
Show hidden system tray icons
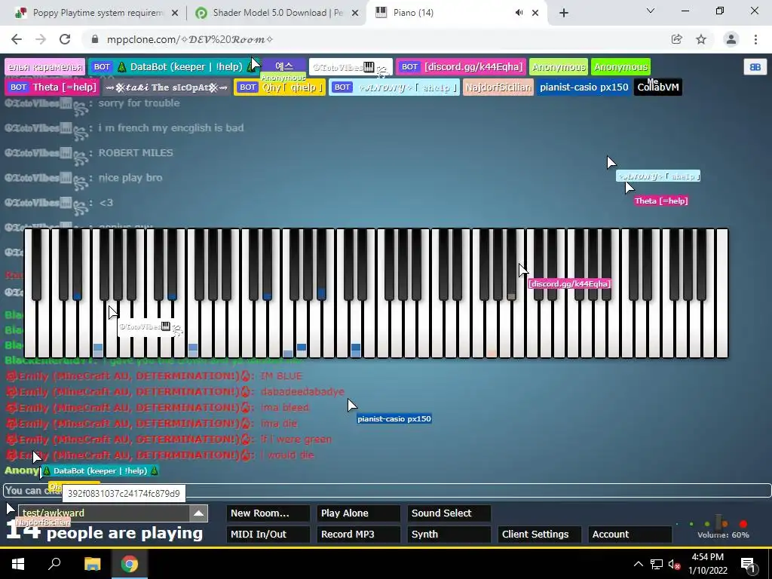[638, 564]
